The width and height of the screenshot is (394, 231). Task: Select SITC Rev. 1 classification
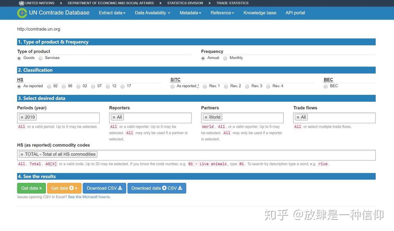205,86
